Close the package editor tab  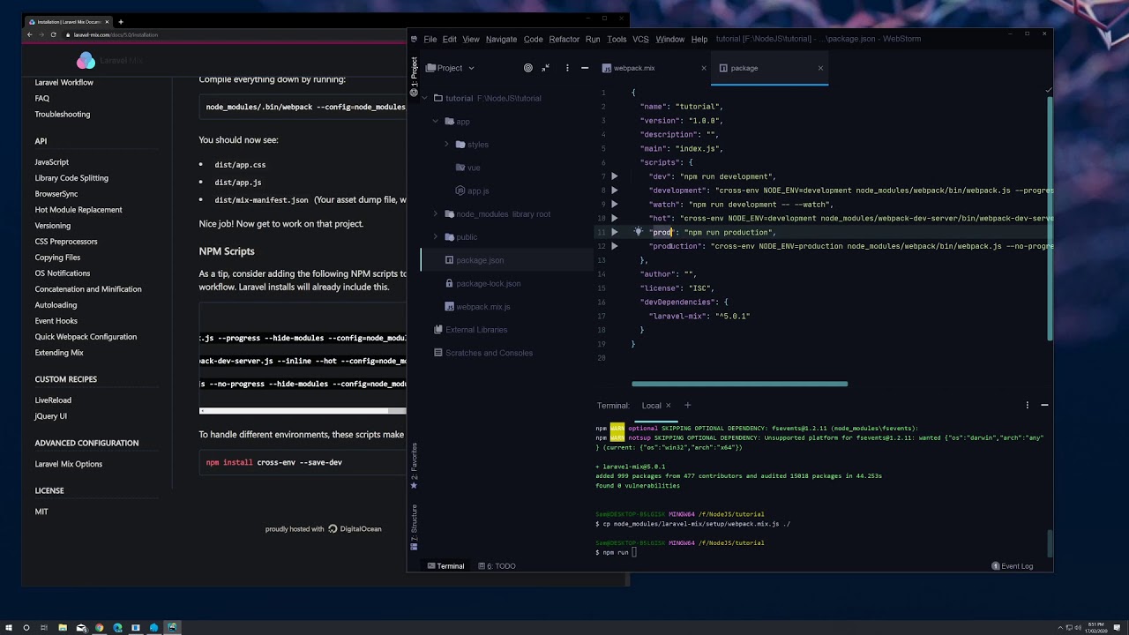[x=820, y=68]
